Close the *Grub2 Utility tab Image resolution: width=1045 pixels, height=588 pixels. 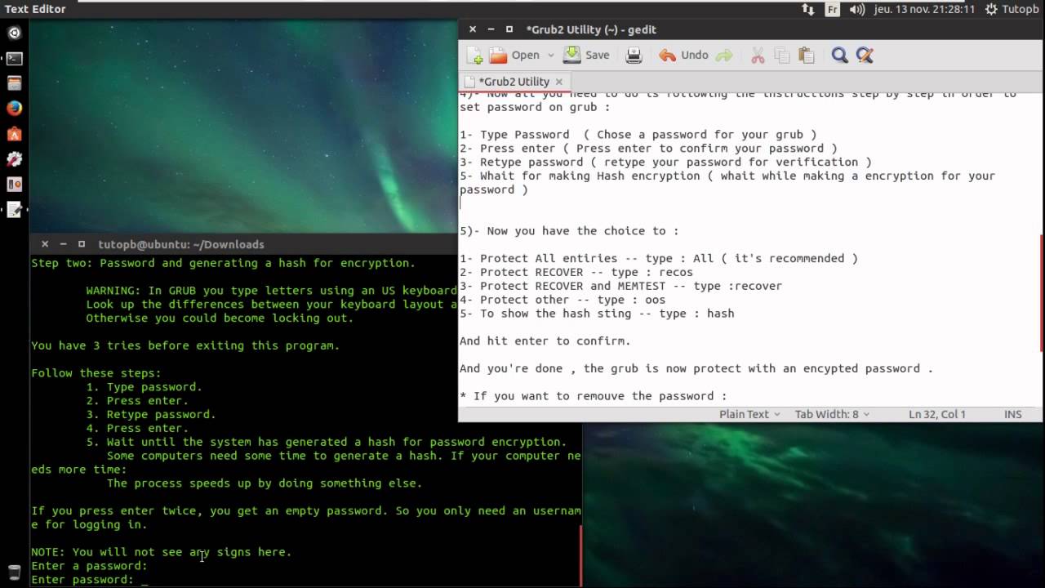pyautogui.click(x=559, y=82)
